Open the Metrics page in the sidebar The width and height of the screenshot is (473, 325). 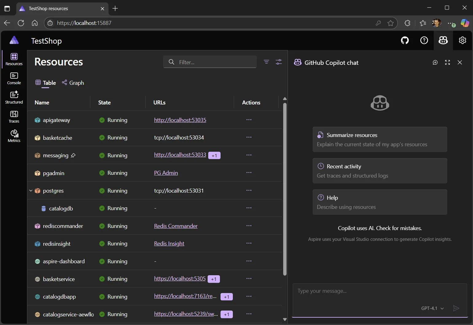point(14,136)
